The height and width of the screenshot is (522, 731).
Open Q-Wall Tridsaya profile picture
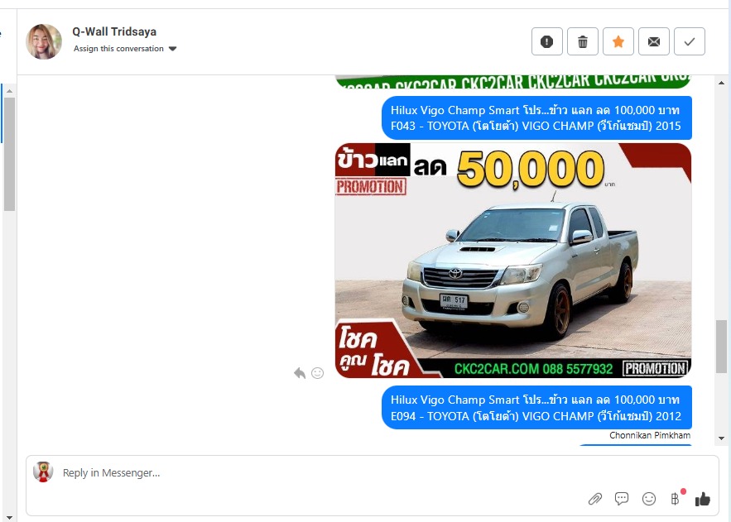pyautogui.click(x=44, y=42)
